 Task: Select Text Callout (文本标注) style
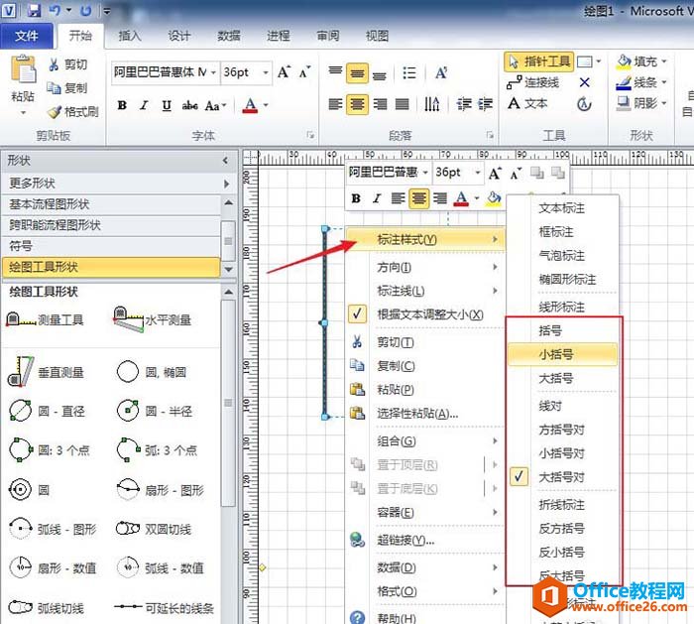pos(562,208)
